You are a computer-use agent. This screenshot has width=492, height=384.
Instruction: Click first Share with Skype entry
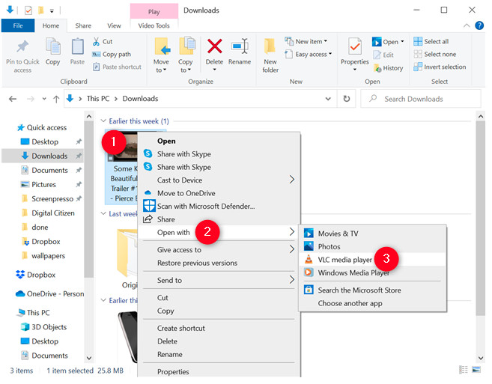(x=219, y=154)
